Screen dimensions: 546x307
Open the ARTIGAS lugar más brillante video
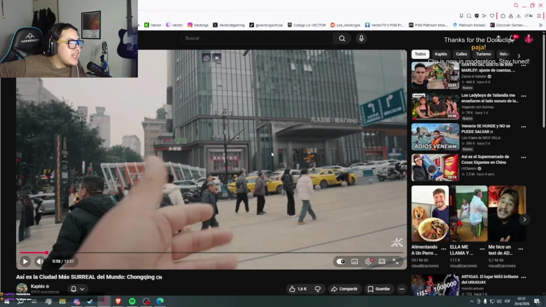(435, 285)
